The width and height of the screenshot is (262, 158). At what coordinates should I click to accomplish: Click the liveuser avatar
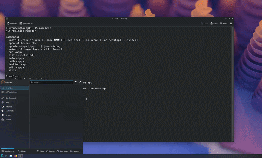click(x=3, y=82)
